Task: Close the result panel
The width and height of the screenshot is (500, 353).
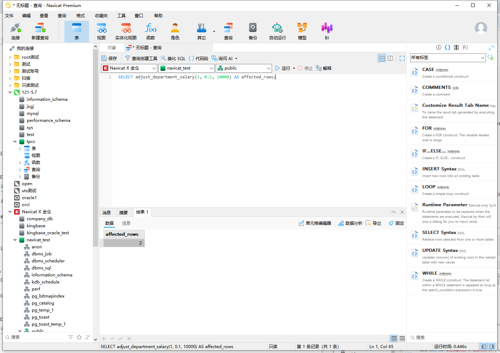Action: (402, 212)
